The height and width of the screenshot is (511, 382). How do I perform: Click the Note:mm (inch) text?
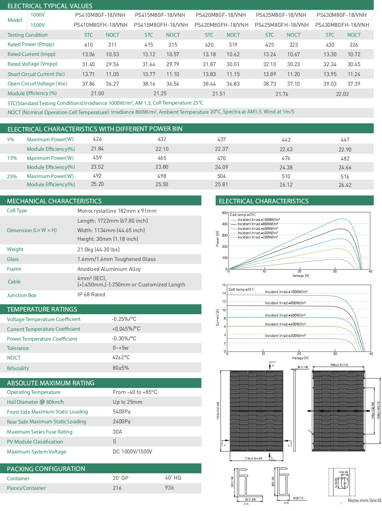[x=364, y=500]
